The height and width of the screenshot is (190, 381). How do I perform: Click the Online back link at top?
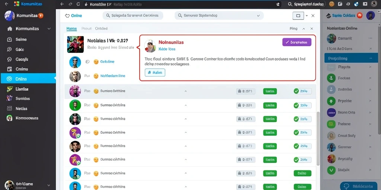click(73, 16)
